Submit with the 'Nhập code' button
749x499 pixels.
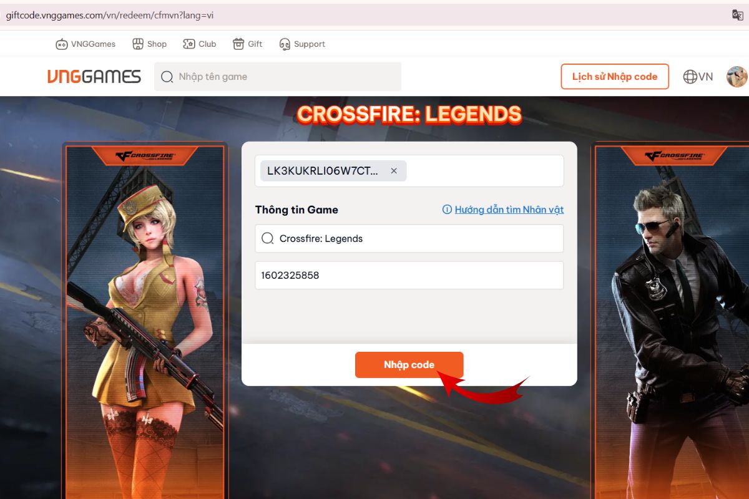(x=409, y=365)
